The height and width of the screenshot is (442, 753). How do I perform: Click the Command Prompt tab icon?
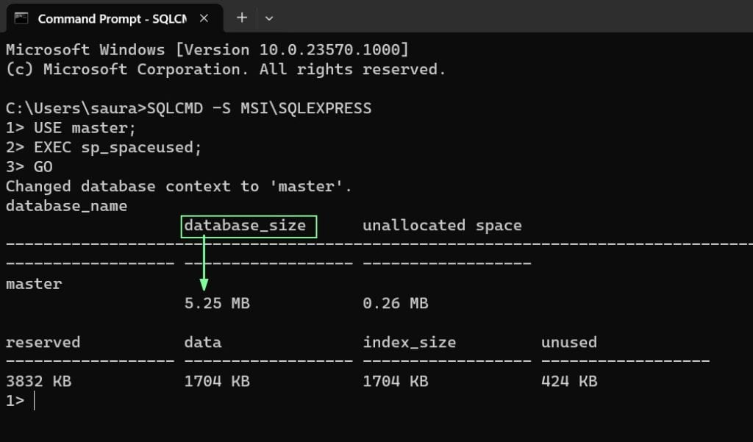click(21, 18)
